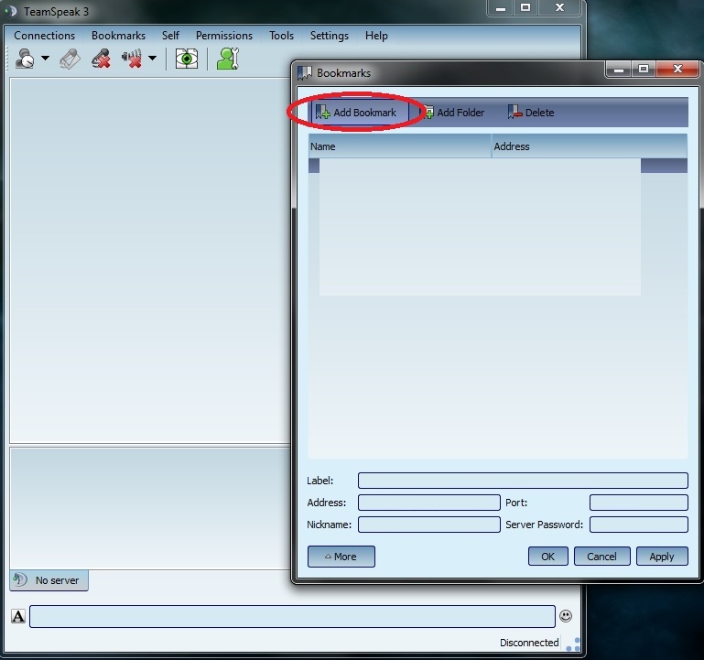Click the TeamSpeak 3 title bar logo
The image size is (704, 660).
click(x=12, y=11)
